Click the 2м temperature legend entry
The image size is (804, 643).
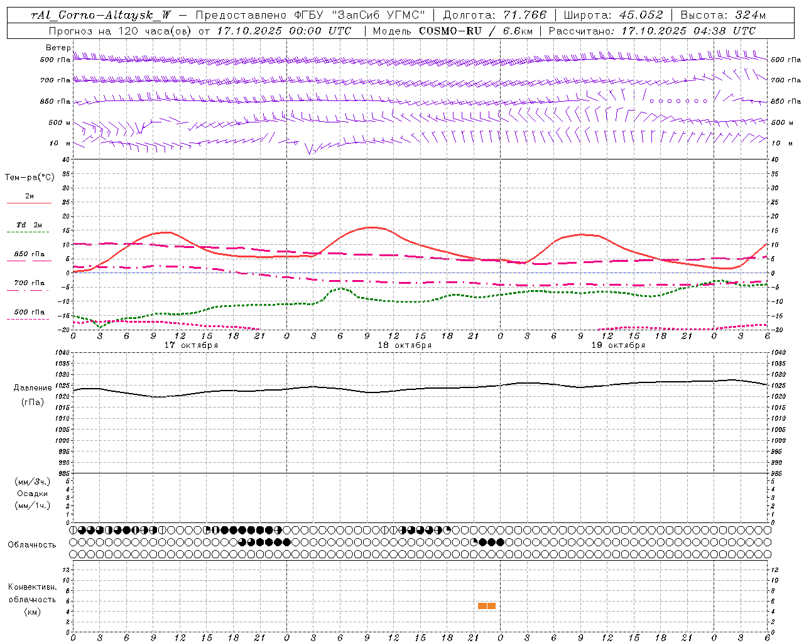point(30,198)
